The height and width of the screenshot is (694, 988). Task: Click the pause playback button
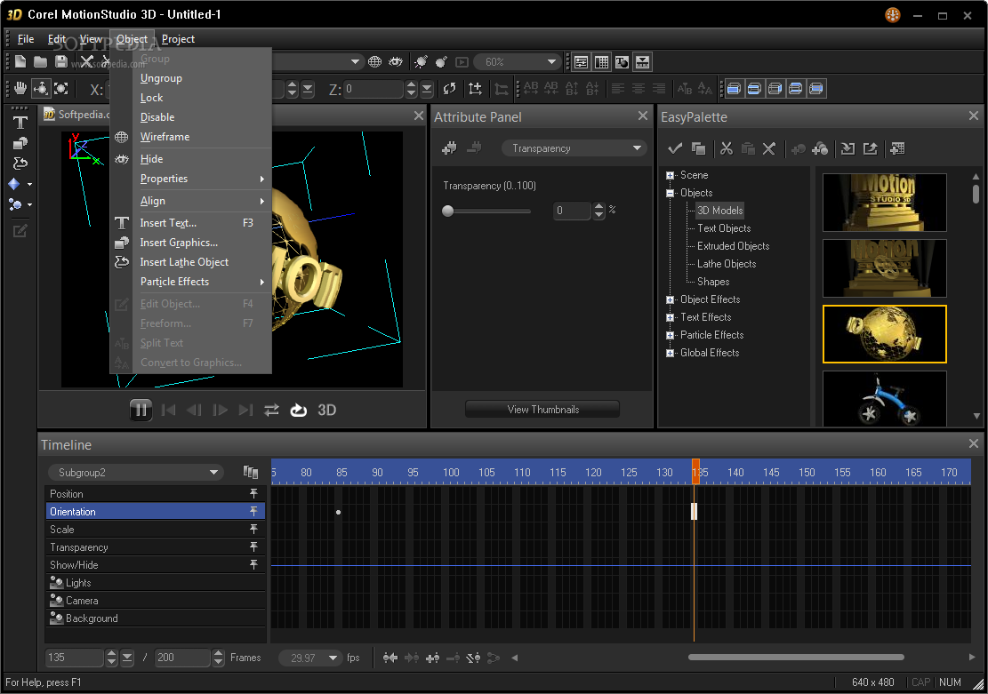141,410
